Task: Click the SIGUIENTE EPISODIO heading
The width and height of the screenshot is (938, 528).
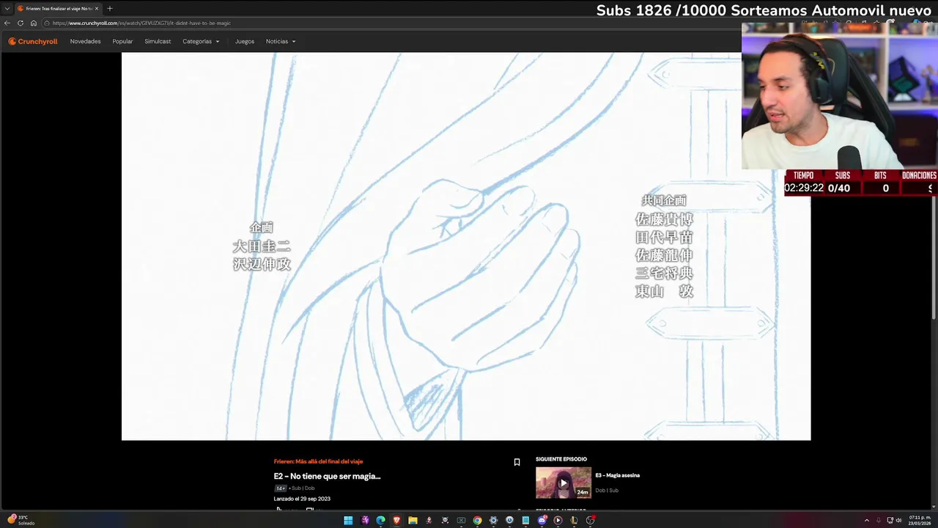Action: point(561,459)
